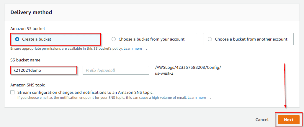
Task: Click the Delivery method heading
Action: [x=31, y=12]
